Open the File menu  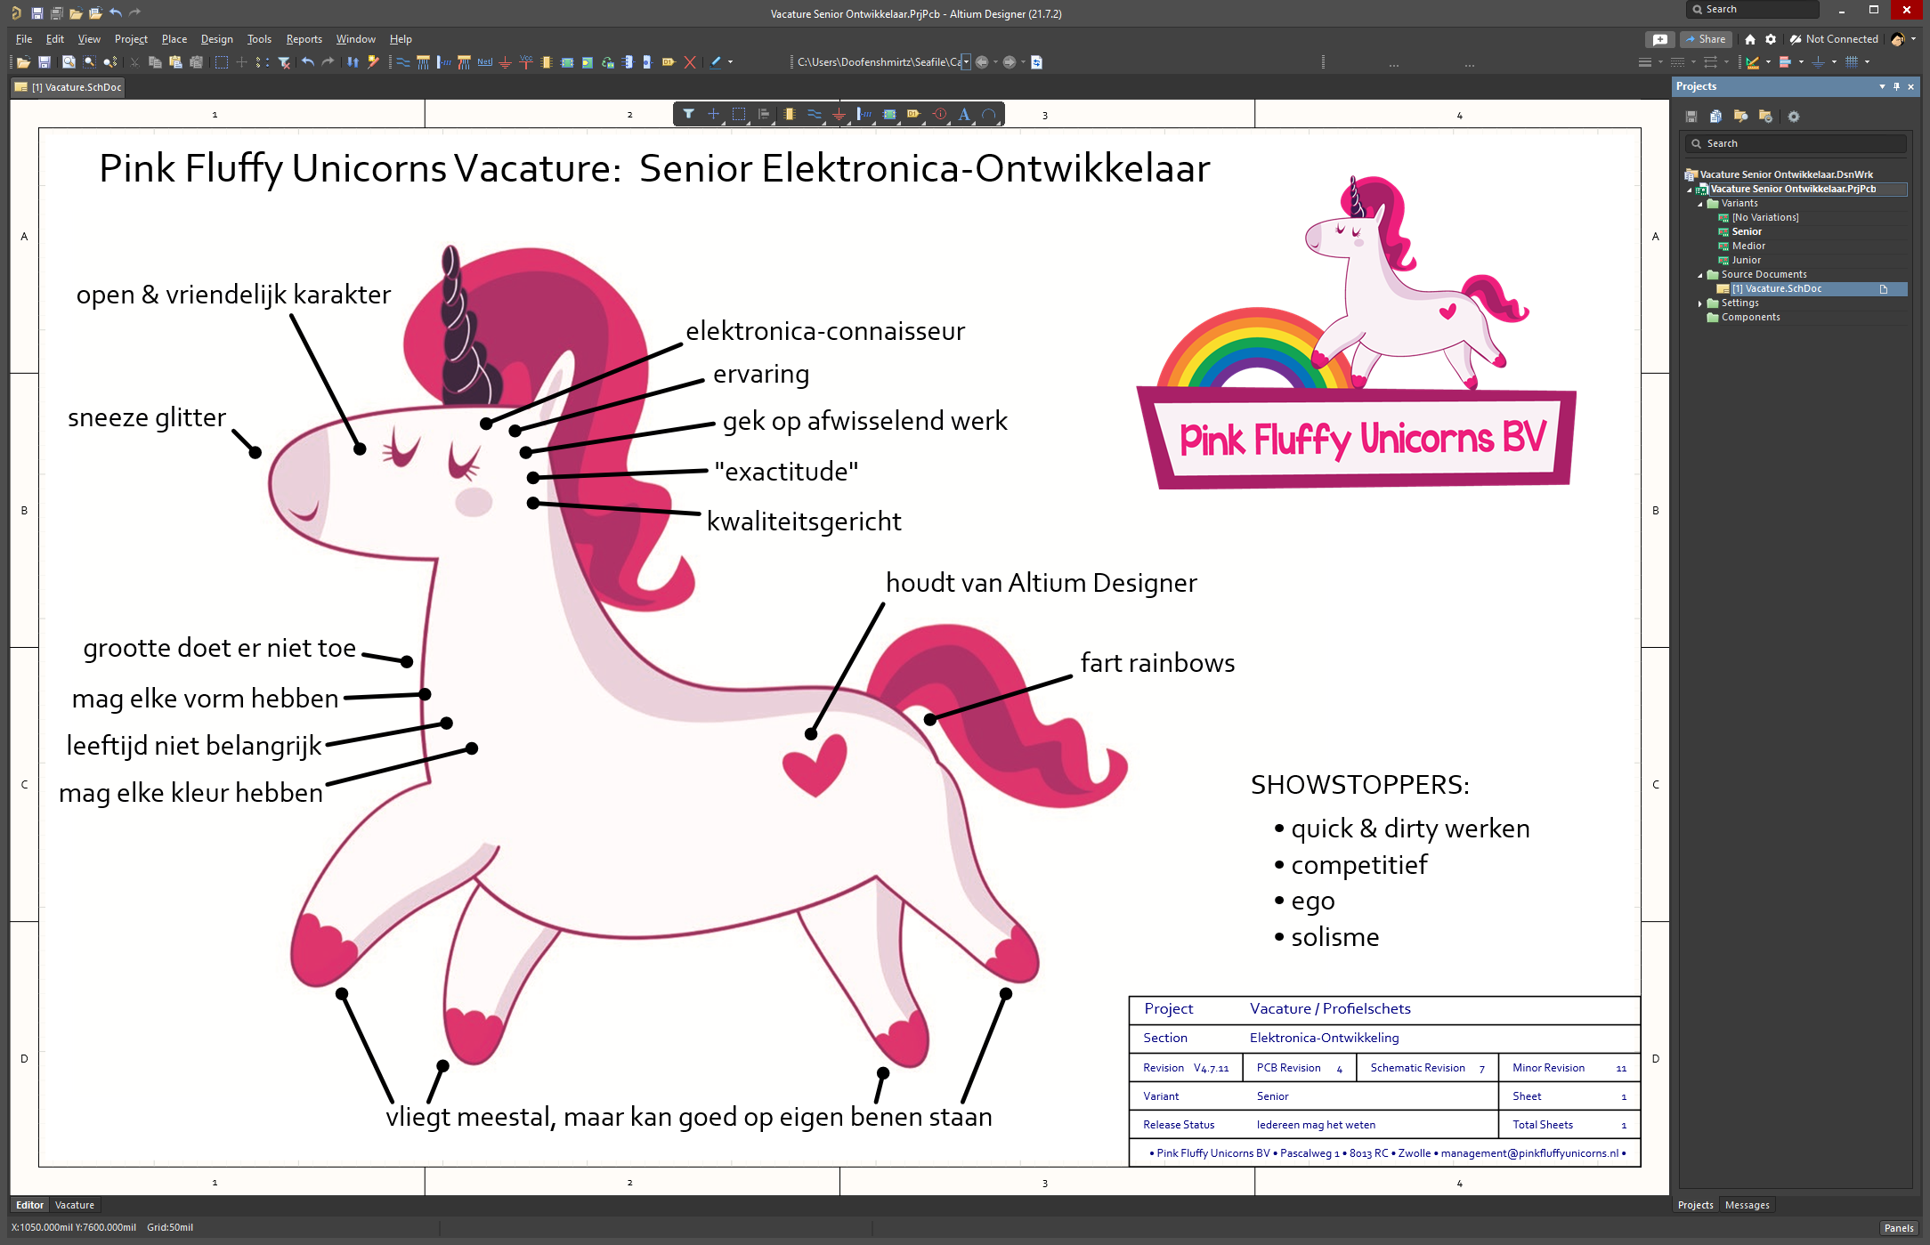(x=24, y=39)
